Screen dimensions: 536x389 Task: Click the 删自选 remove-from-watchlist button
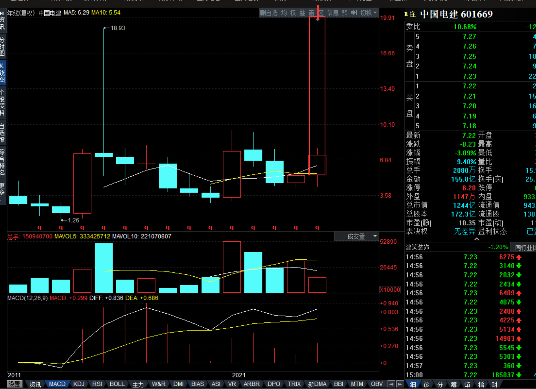269,13
